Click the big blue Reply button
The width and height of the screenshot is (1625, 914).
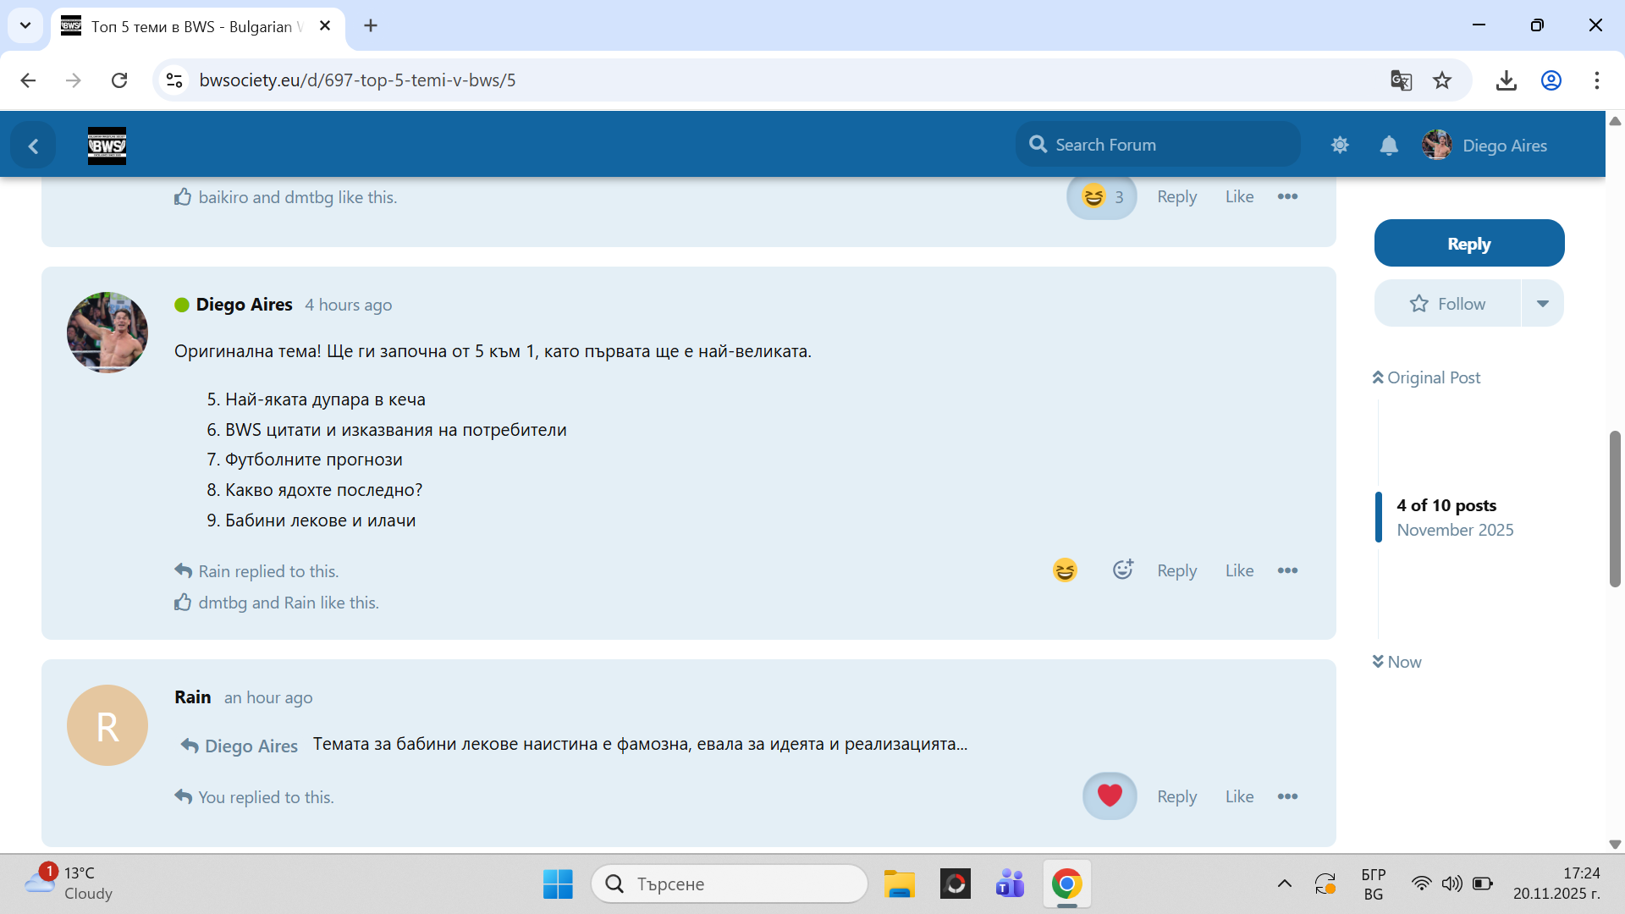click(1468, 244)
